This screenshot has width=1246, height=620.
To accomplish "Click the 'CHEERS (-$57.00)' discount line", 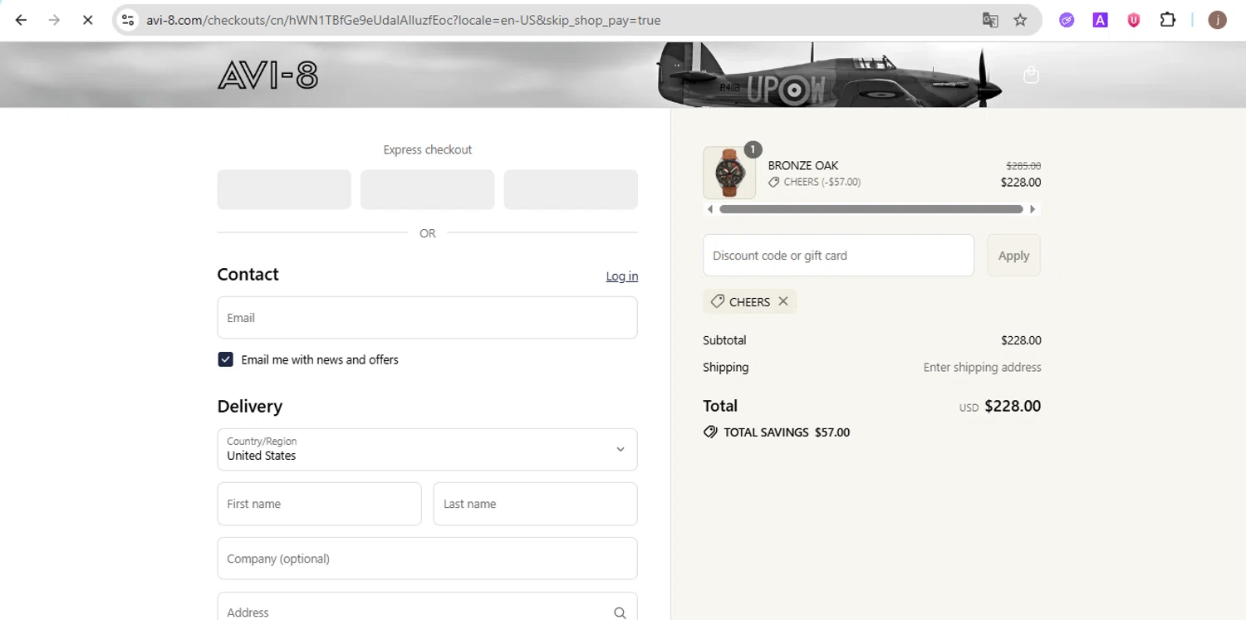I will point(814,182).
